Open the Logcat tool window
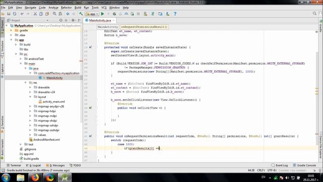The height and width of the screenshot is (182, 323). pos(33,165)
